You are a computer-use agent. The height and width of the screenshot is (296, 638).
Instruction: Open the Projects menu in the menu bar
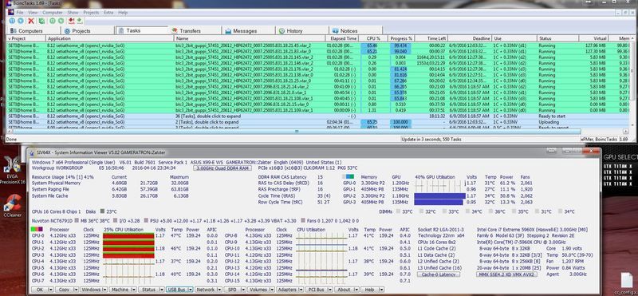91,13
